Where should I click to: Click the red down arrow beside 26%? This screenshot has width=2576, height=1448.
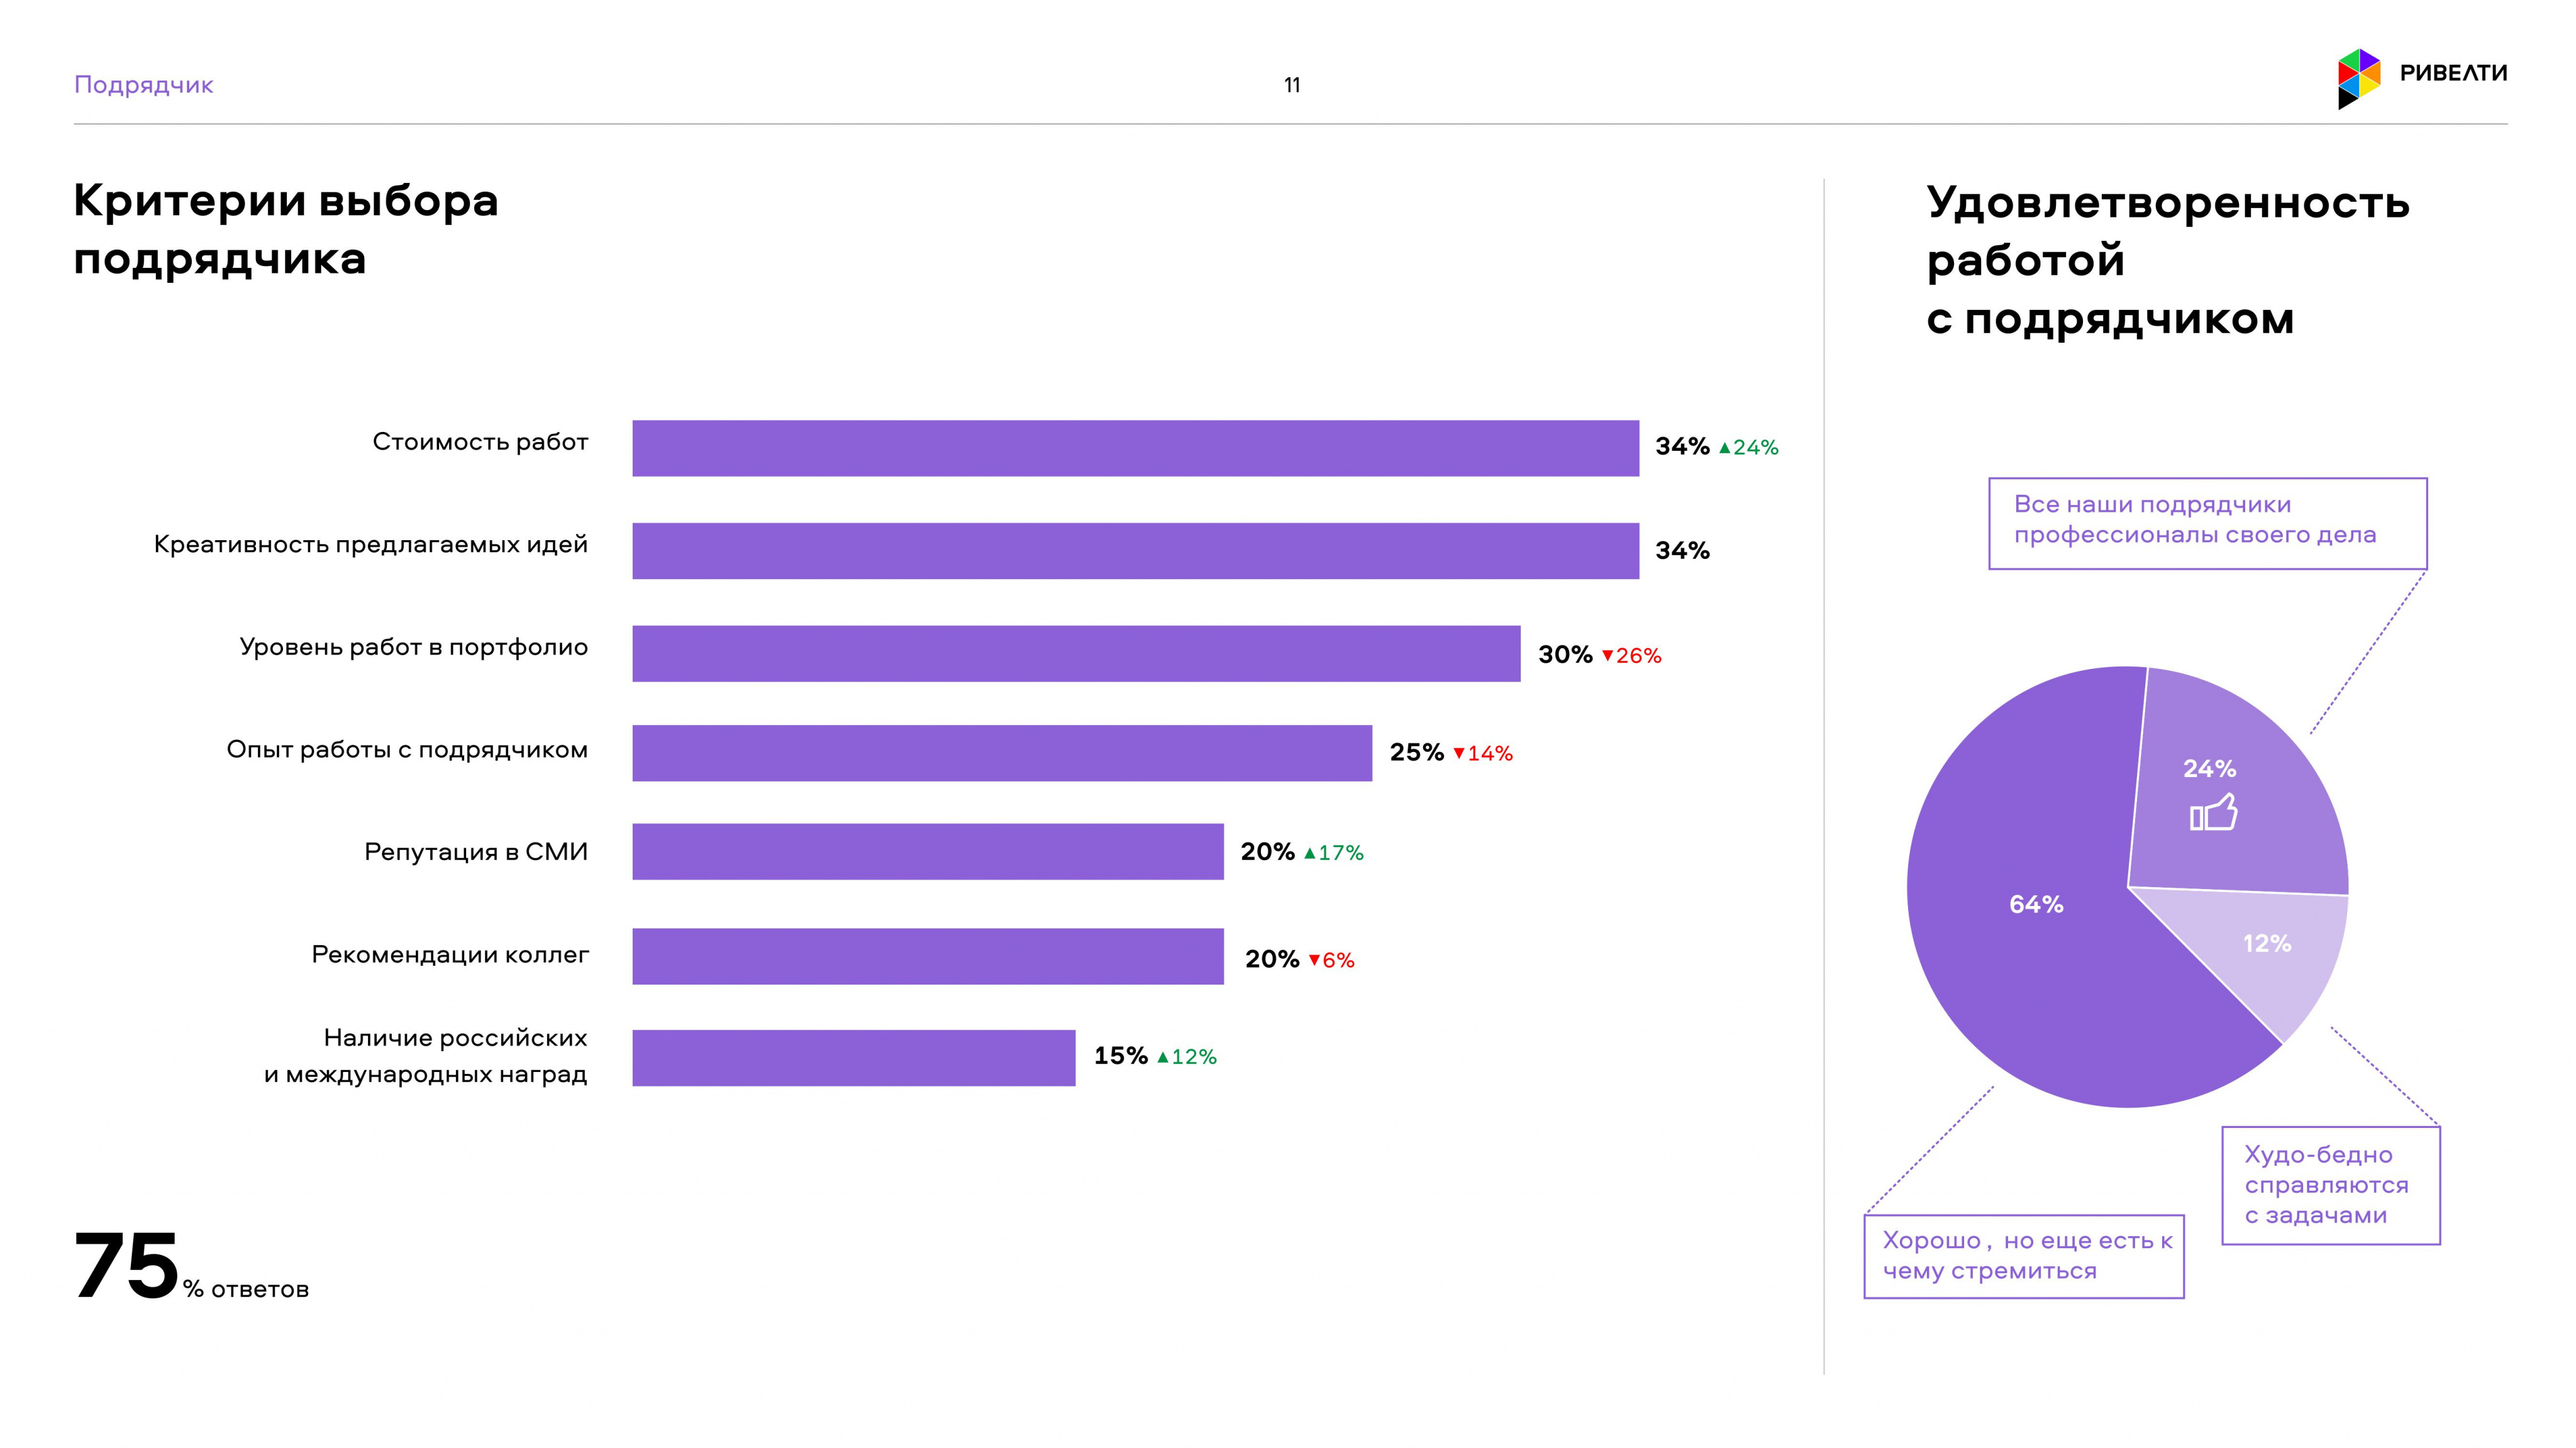1608,656
